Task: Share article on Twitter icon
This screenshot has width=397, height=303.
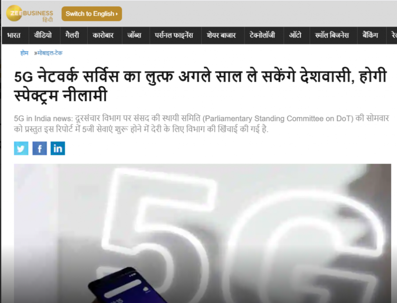Action: tap(21, 148)
